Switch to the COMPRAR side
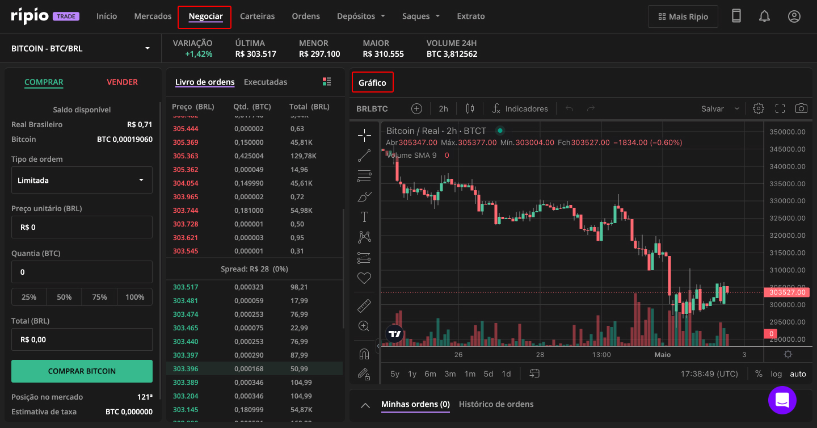The width and height of the screenshot is (817, 428). (44, 82)
